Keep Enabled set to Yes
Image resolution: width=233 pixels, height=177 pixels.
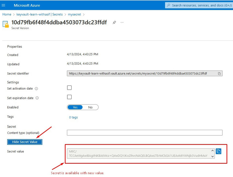coord(75,107)
